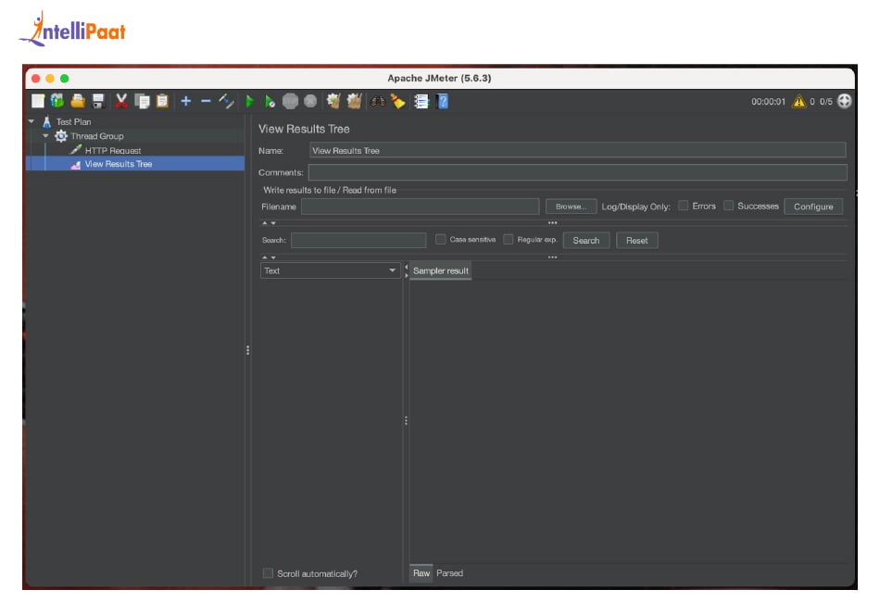Click the Stop test icon
The height and width of the screenshot is (615, 880).
pyautogui.click(x=290, y=101)
